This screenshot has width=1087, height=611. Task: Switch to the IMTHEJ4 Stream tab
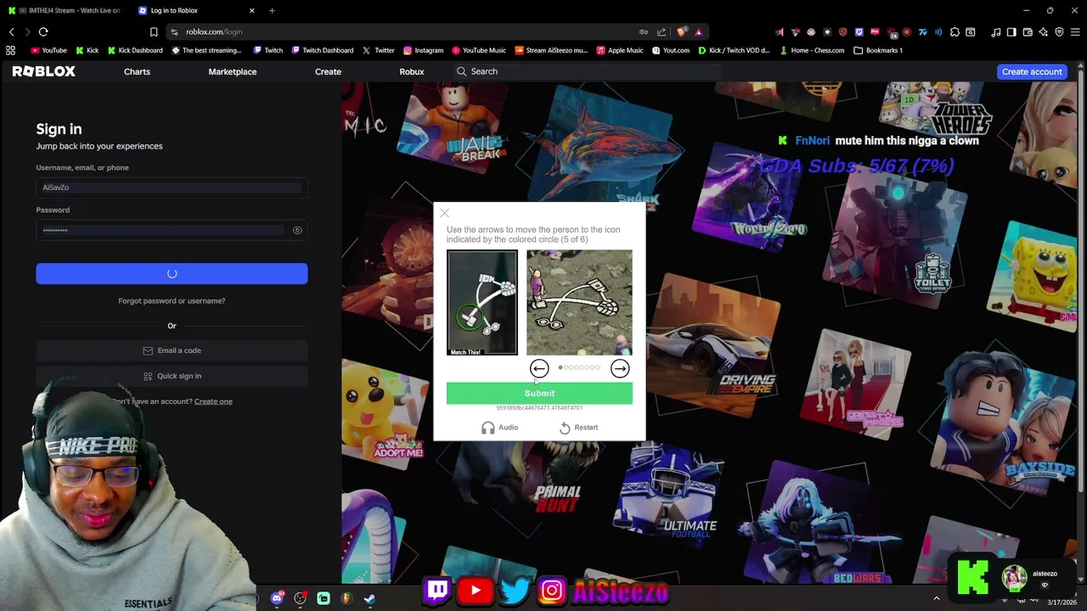click(66, 10)
